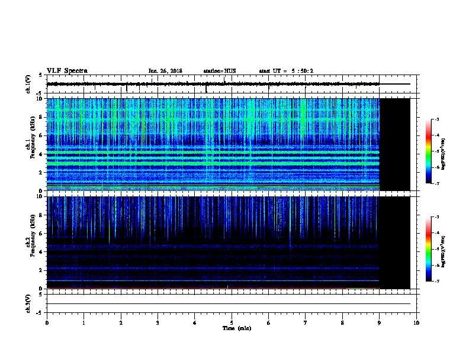Click the time axis tick label 9
This screenshot has height=362, width=469.
point(379,322)
